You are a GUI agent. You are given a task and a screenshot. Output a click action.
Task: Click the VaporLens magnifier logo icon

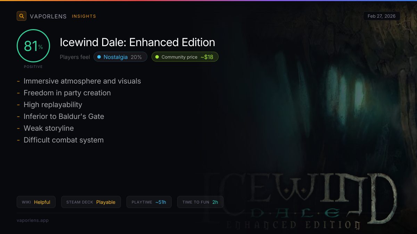click(x=22, y=16)
